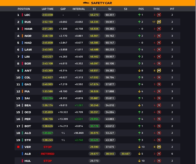Click VER red STOP status label
196x164 pixels.
pos(47,147)
